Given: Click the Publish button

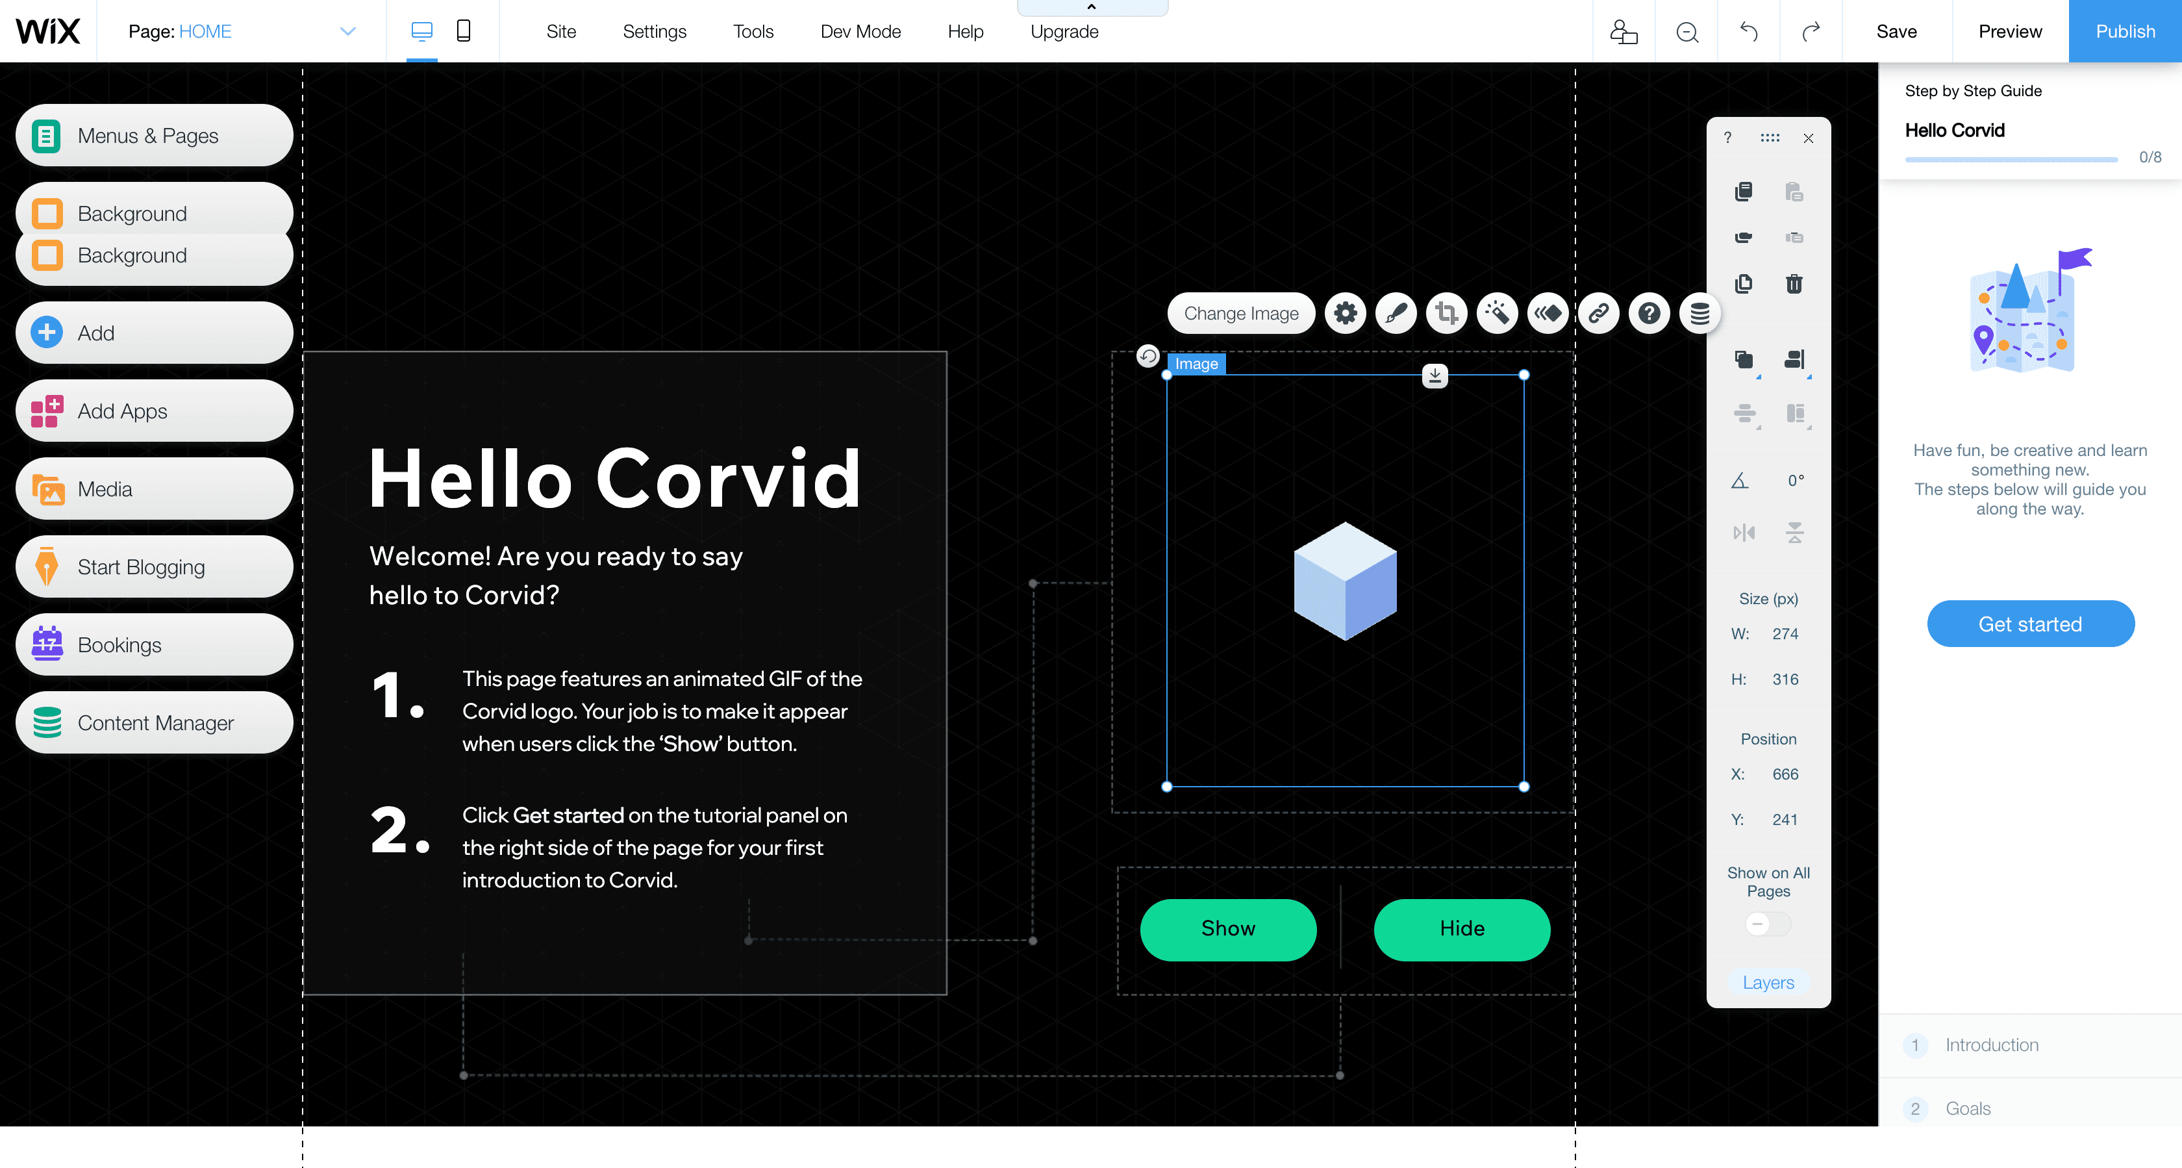Looking at the screenshot, I should point(2124,31).
